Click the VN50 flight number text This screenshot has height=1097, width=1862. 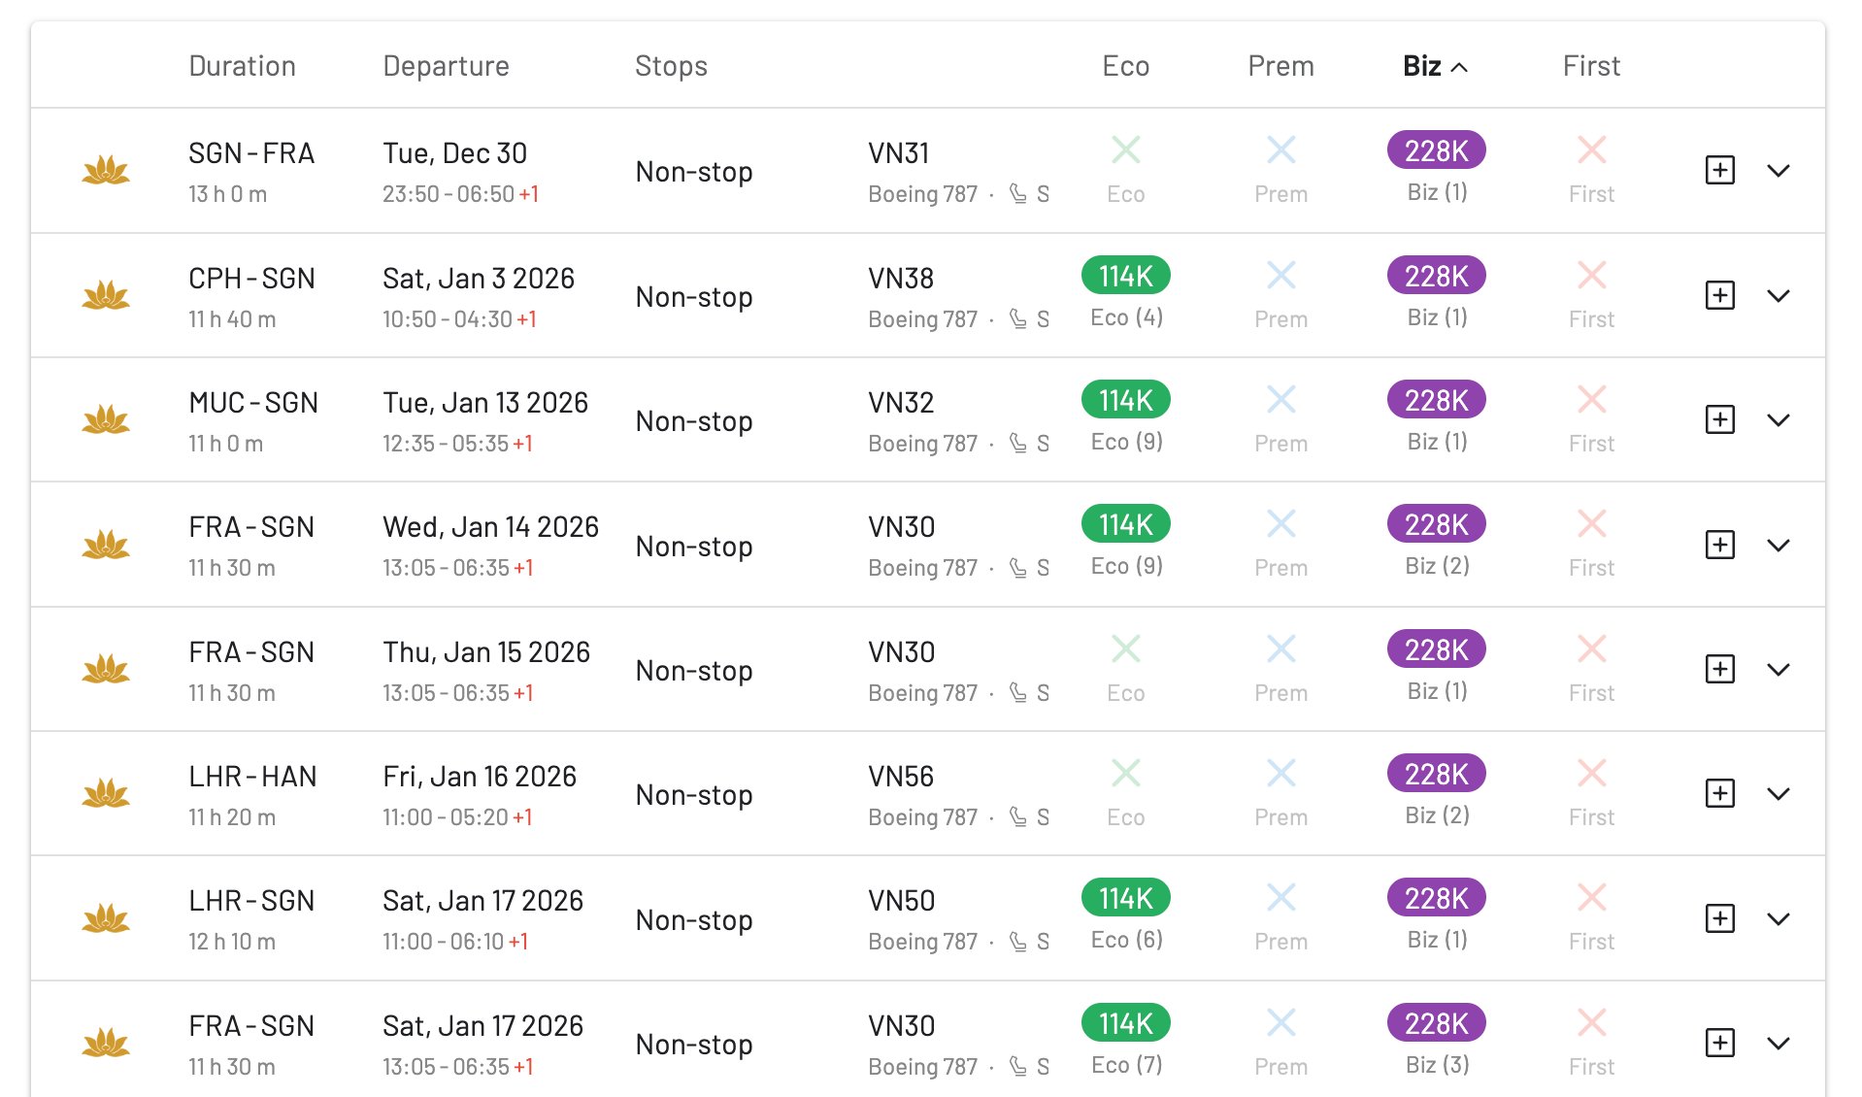[x=900, y=899]
